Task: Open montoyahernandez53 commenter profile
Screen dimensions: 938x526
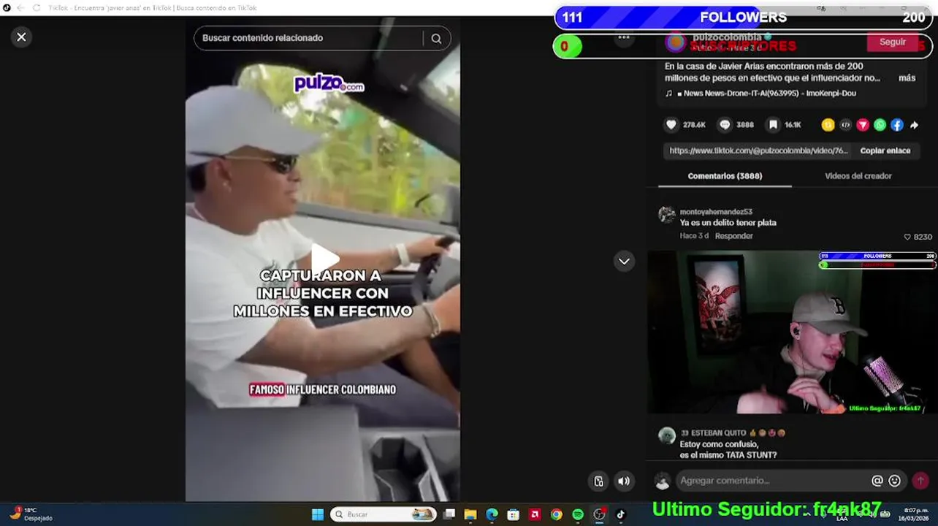Action: pyautogui.click(x=716, y=212)
